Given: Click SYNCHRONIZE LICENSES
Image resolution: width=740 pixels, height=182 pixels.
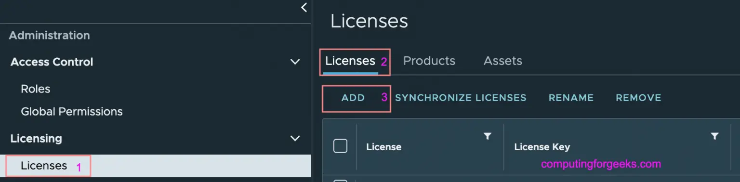Looking at the screenshot, I should click(461, 98).
